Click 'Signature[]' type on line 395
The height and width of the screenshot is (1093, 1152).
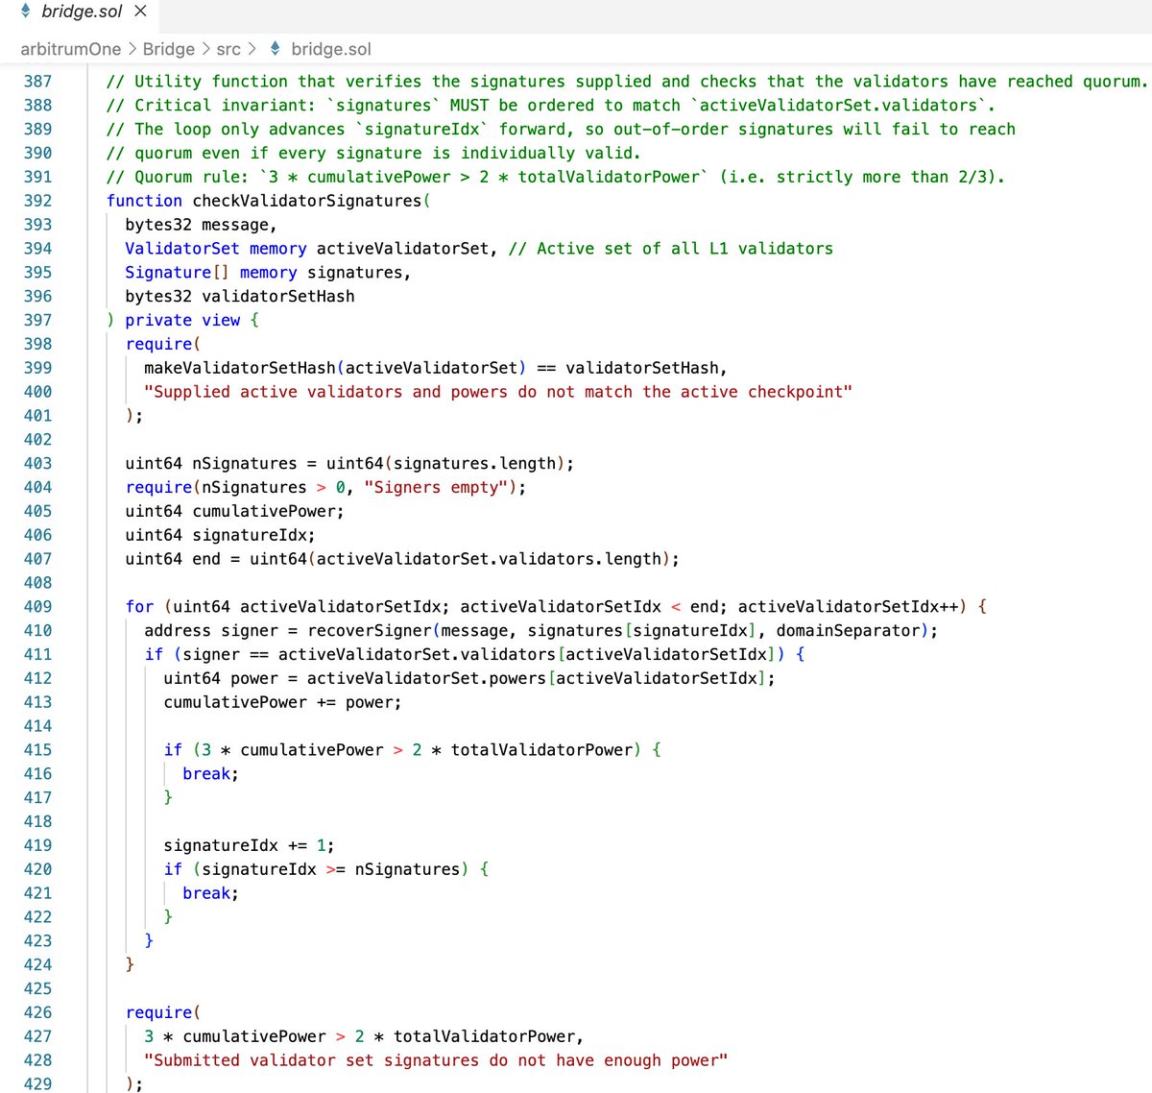[178, 273]
